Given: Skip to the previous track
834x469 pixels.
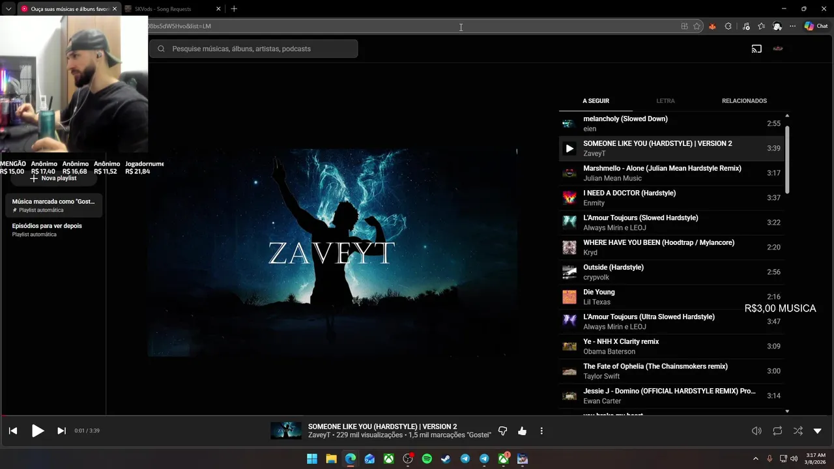Looking at the screenshot, I should [x=13, y=431].
